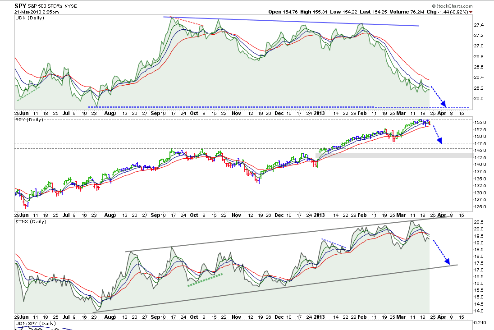Click the '$TNX (Daily)' panel label
Image resolution: width=494 pixels, height=330 pixels.
(31, 221)
